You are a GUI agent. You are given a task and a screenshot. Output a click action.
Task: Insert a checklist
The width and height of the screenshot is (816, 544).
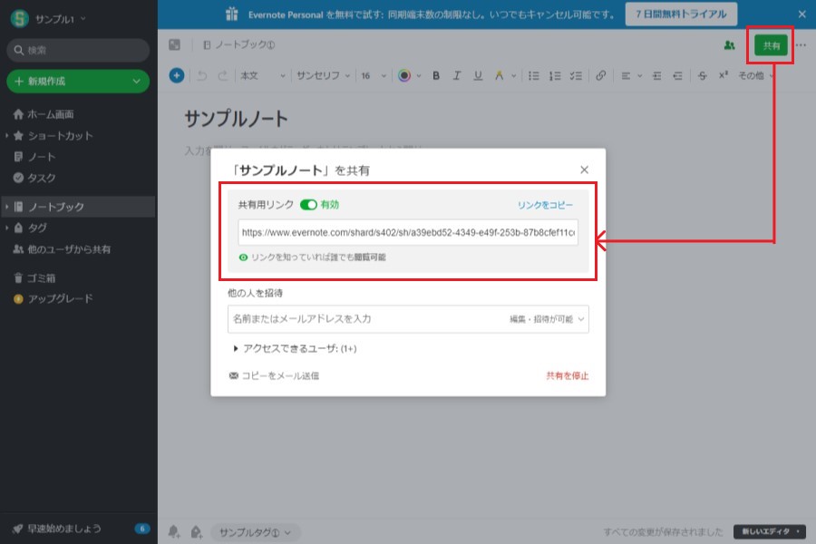(576, 76)
